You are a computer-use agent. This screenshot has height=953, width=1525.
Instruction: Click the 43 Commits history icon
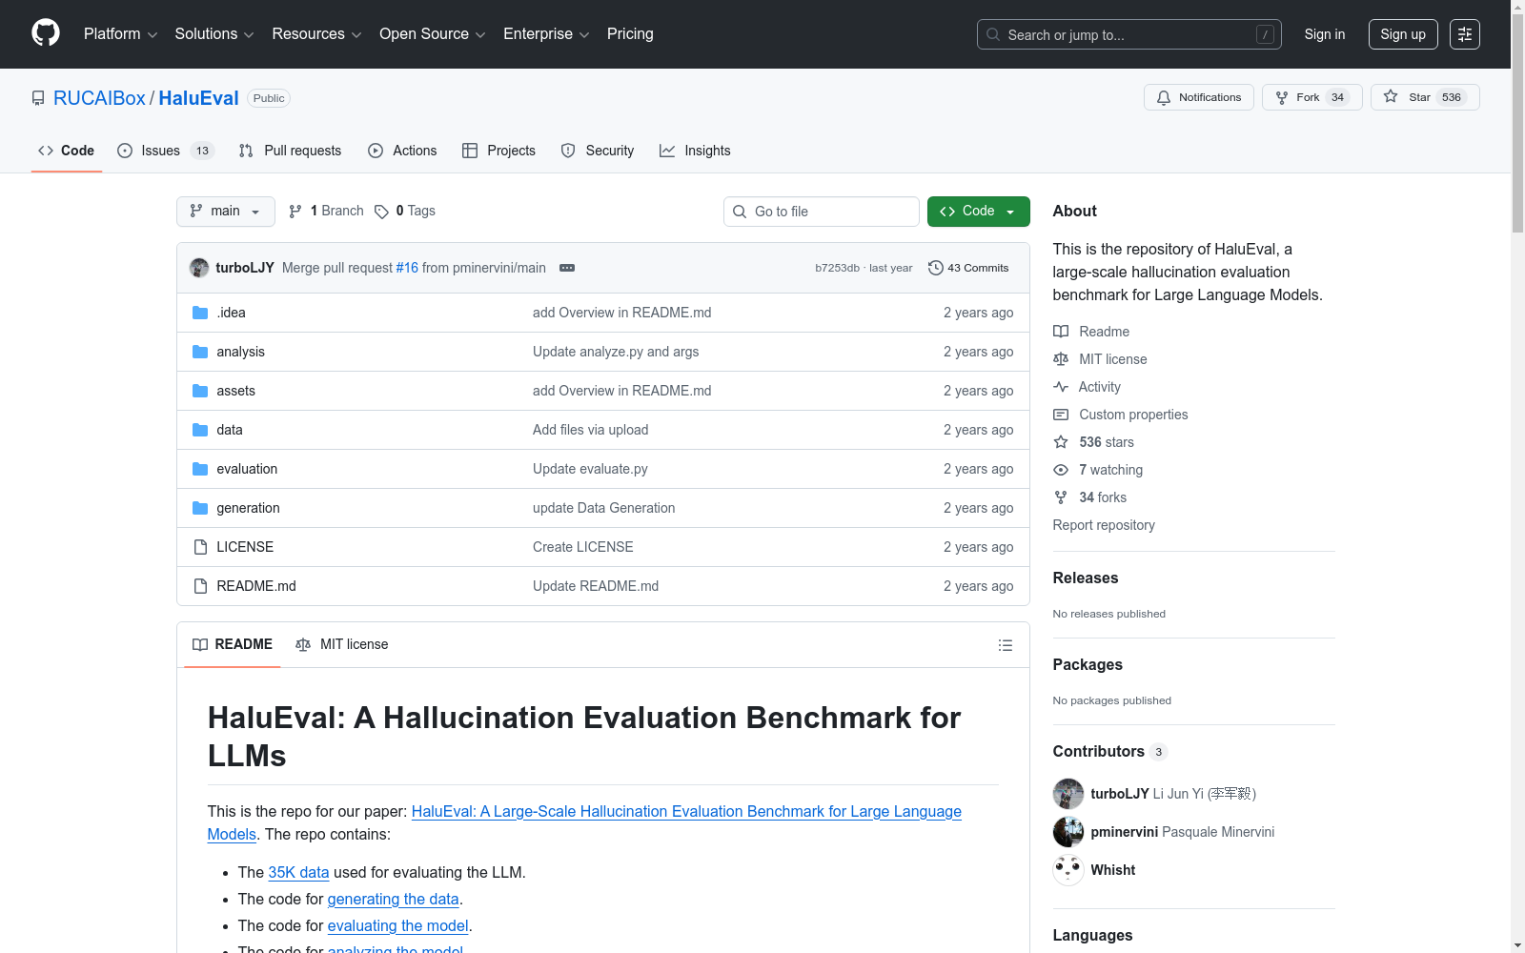[936, 268]
